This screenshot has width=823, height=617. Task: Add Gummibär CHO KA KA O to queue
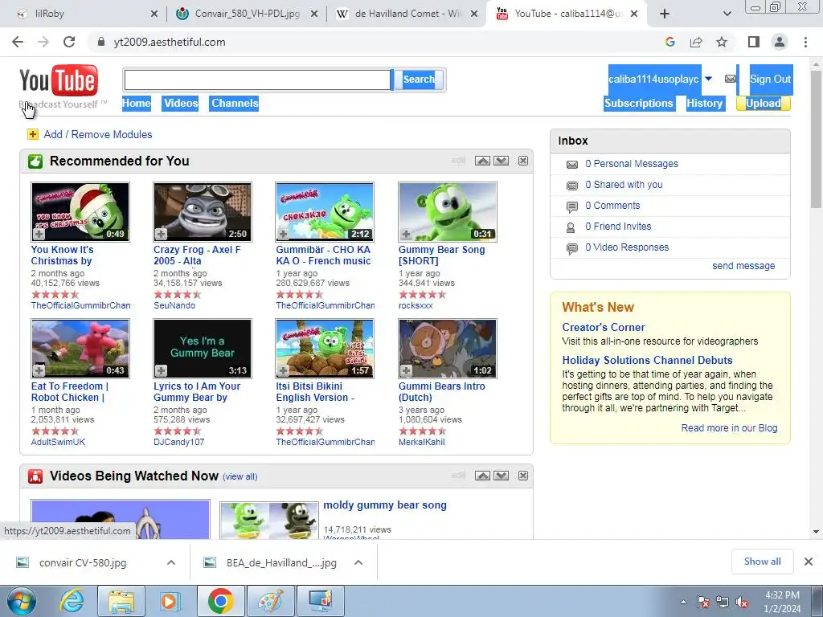[x=284, y=234]
